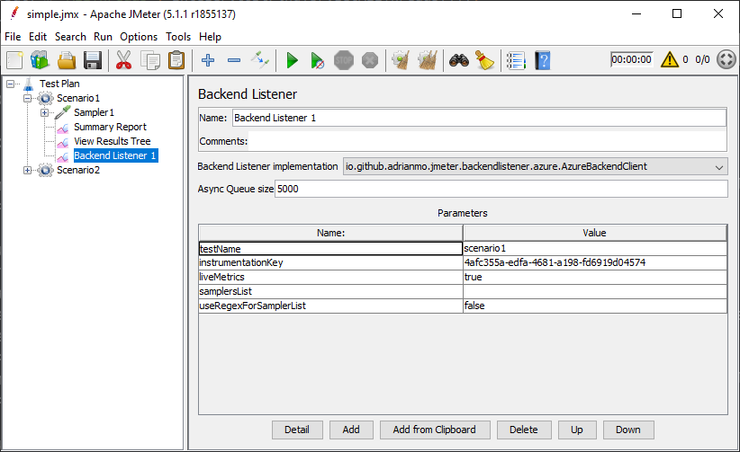Click the running threads indicator icon

[x=726, y=59]
